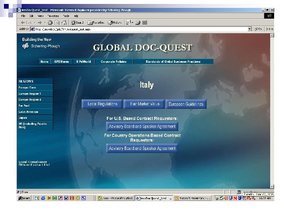
Task: Switch to Inbox - Microsoft Outlook taskbar button
Action: (116, 198)
